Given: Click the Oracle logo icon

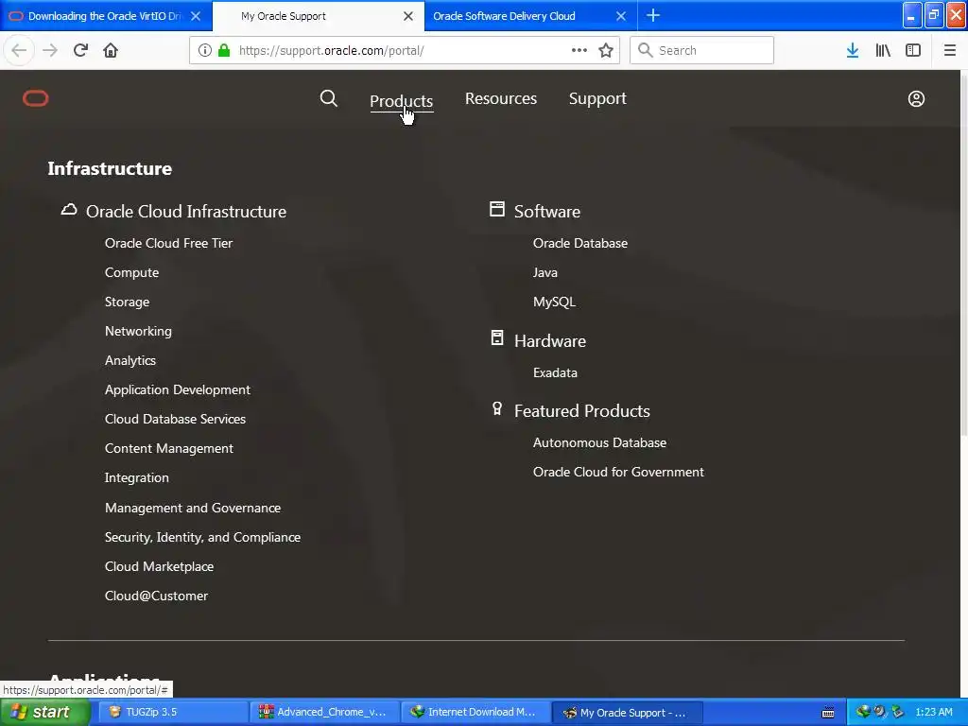Looking at the screenshot, I should [x=36, y=98].
